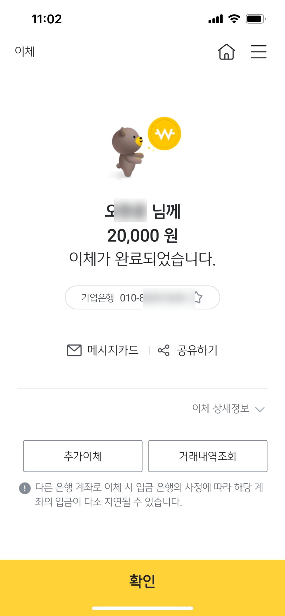Tap the Wi-Fi status icon

[x=234, y=19]
